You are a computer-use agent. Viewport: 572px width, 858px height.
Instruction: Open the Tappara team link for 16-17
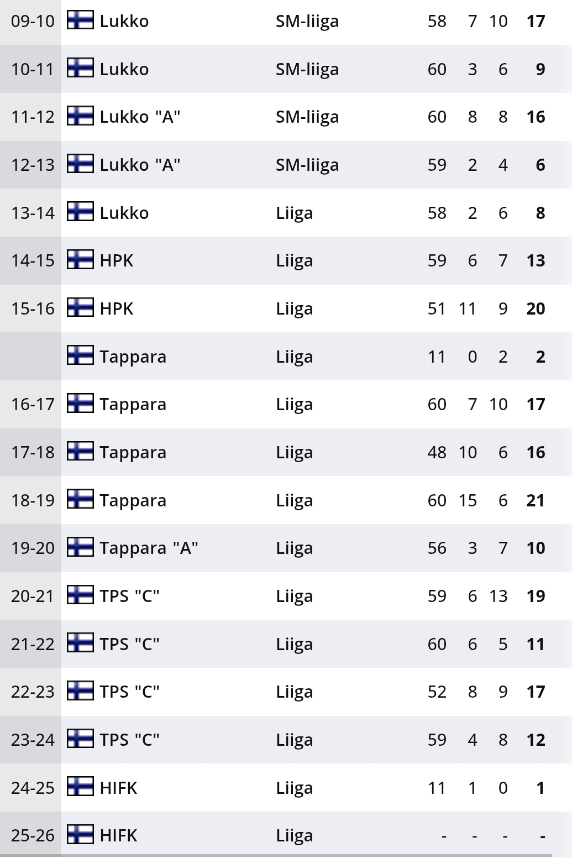(133, 404)
